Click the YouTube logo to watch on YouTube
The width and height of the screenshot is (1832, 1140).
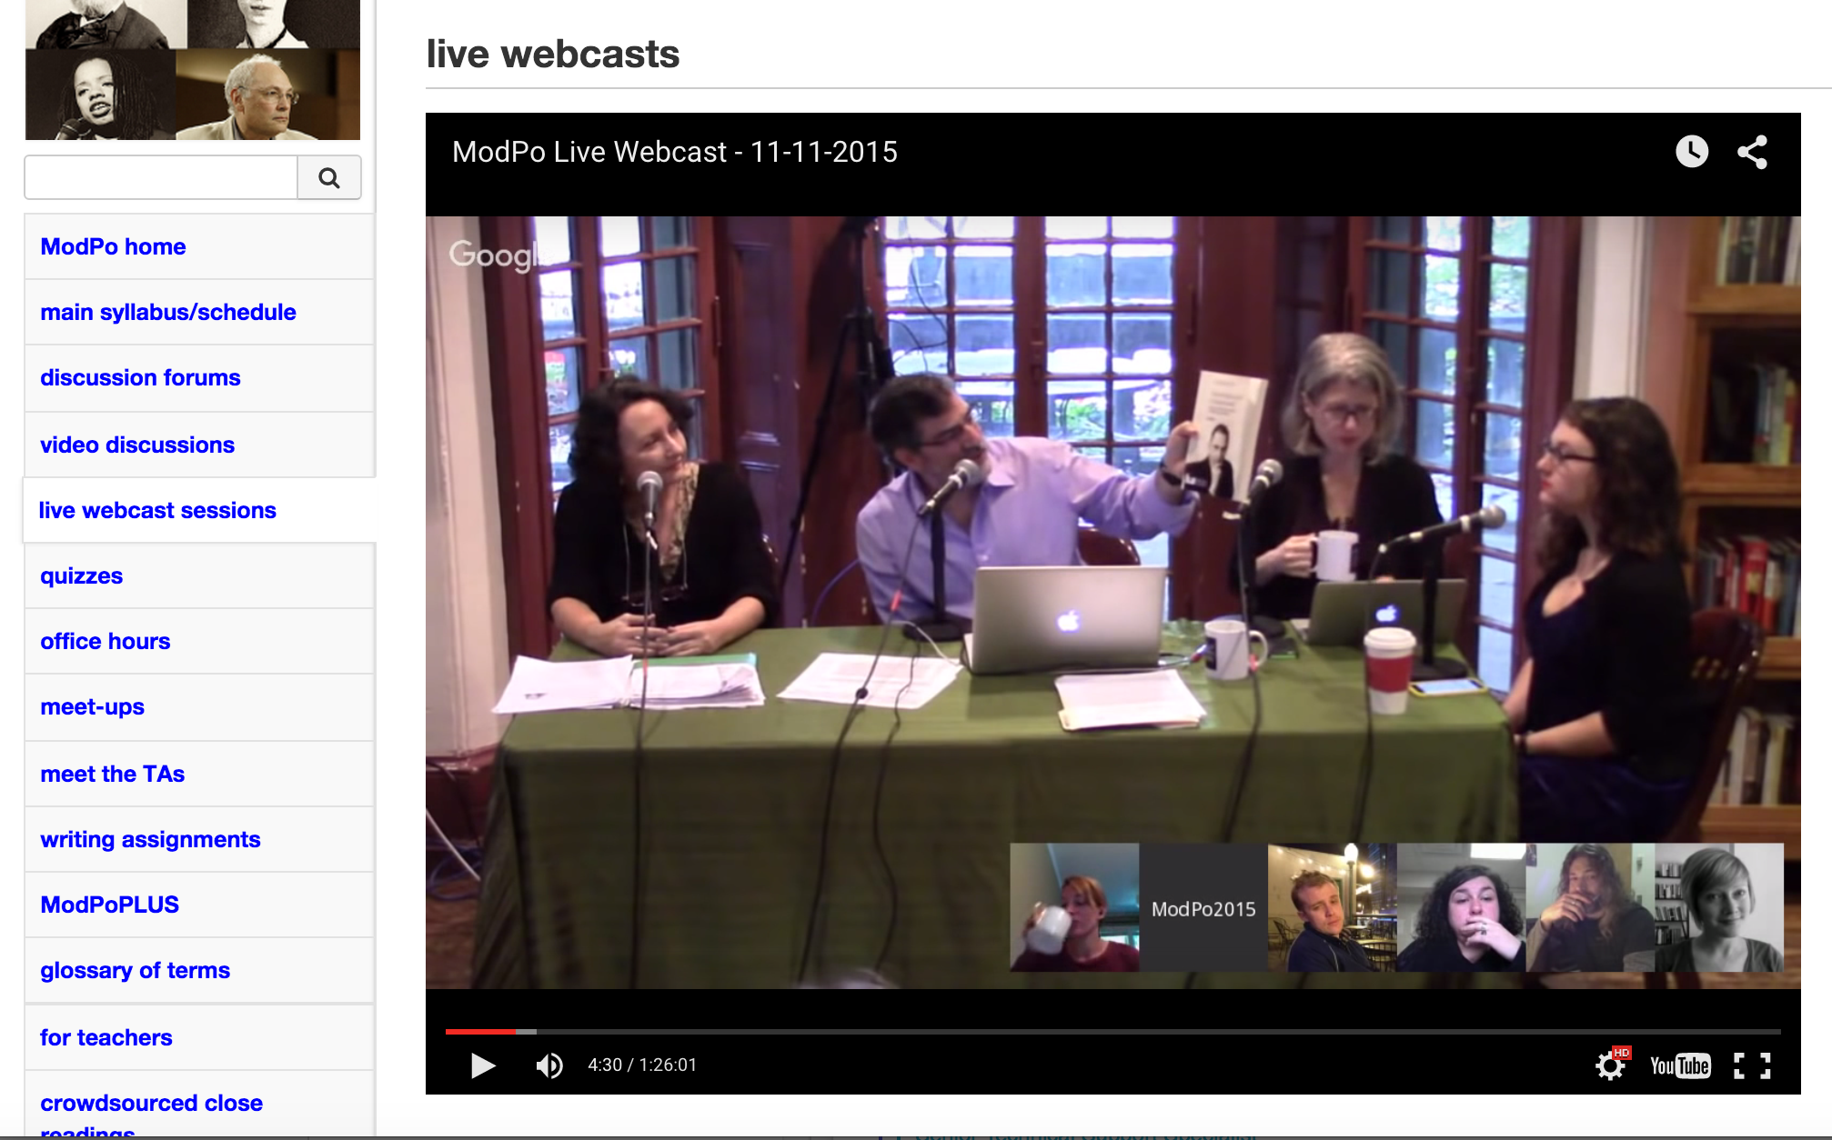click(1678, 1065)
